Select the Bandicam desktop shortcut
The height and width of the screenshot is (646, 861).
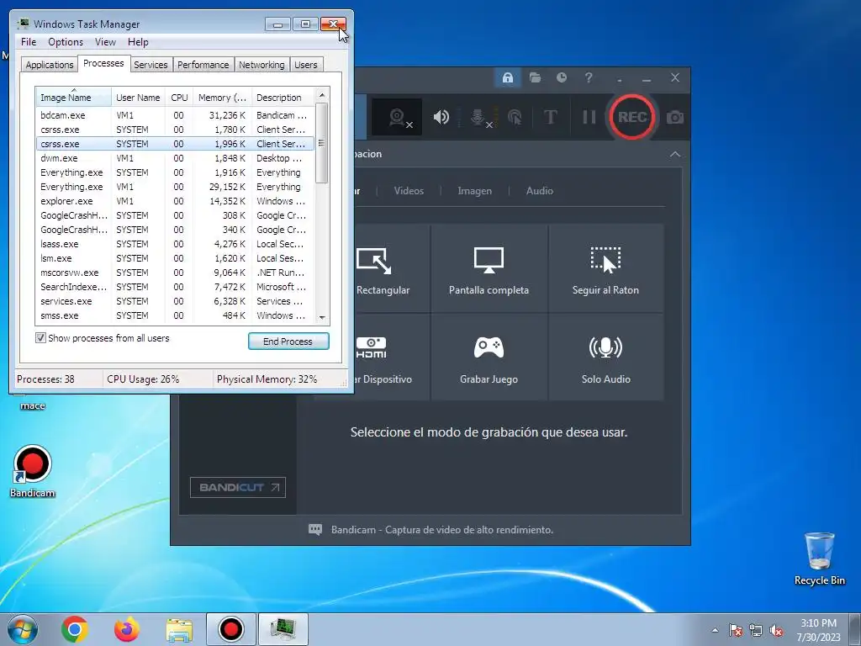tap(33, 471)
